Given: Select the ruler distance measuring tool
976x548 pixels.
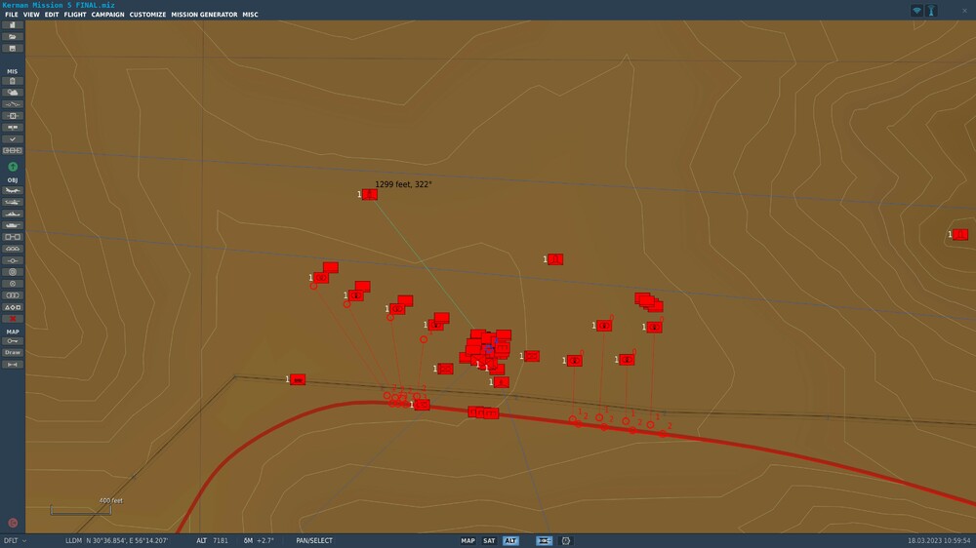Looking at the screenshot, I should 13,365.
